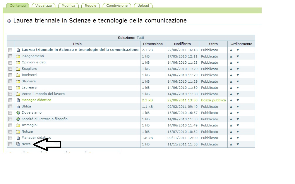Viewport: 295px width, 184px height.
Task: Open the Visualizza tab
Action: (44, 6)
